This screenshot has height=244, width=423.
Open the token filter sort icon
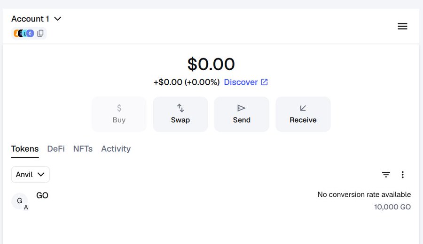386,175
